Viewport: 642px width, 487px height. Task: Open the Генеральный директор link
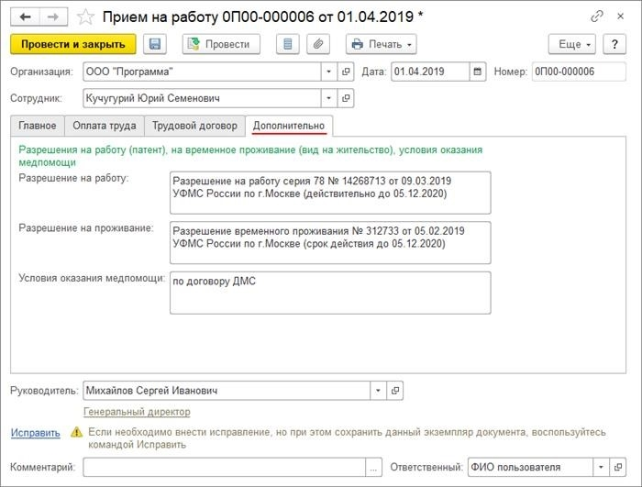point(137,412)
